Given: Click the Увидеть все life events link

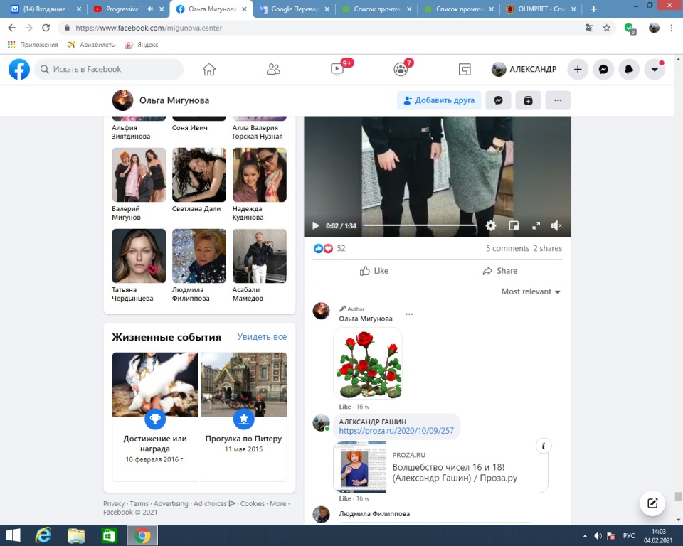Looking at the screenshot, I should tap(262, 336).
